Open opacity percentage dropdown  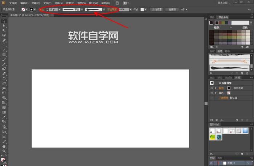point(130,9)
